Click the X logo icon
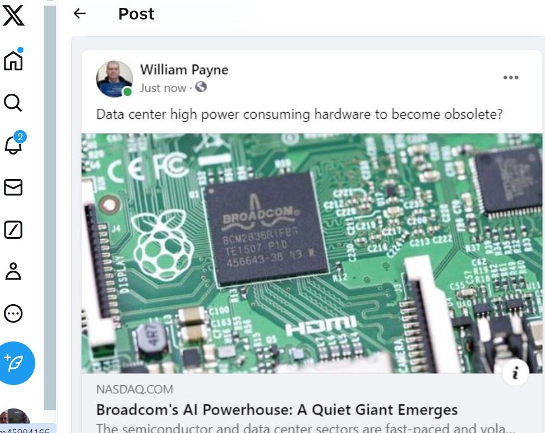Screen dimensions: 545x433 (13, 15)
